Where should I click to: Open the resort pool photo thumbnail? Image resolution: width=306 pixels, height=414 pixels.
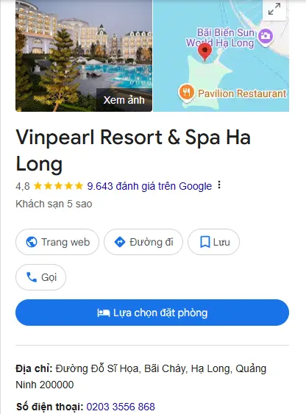click(84, 56)
